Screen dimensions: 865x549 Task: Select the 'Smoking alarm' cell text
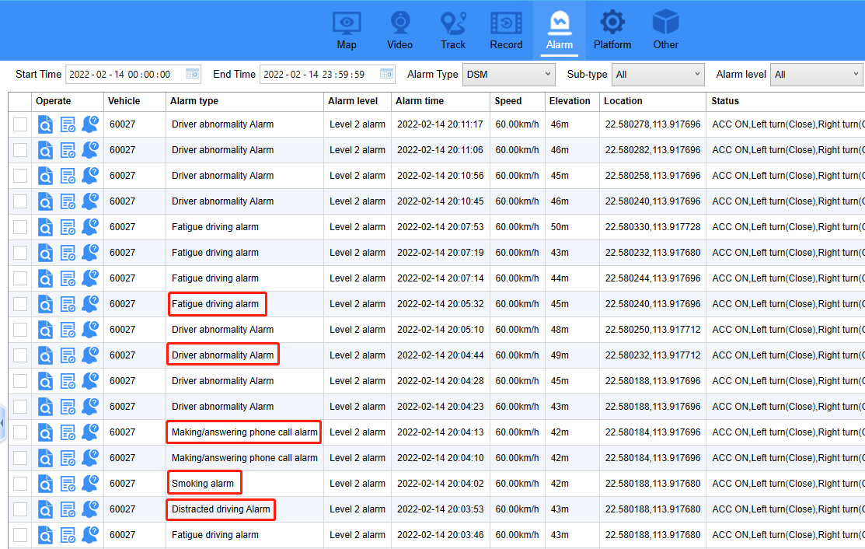203,484
